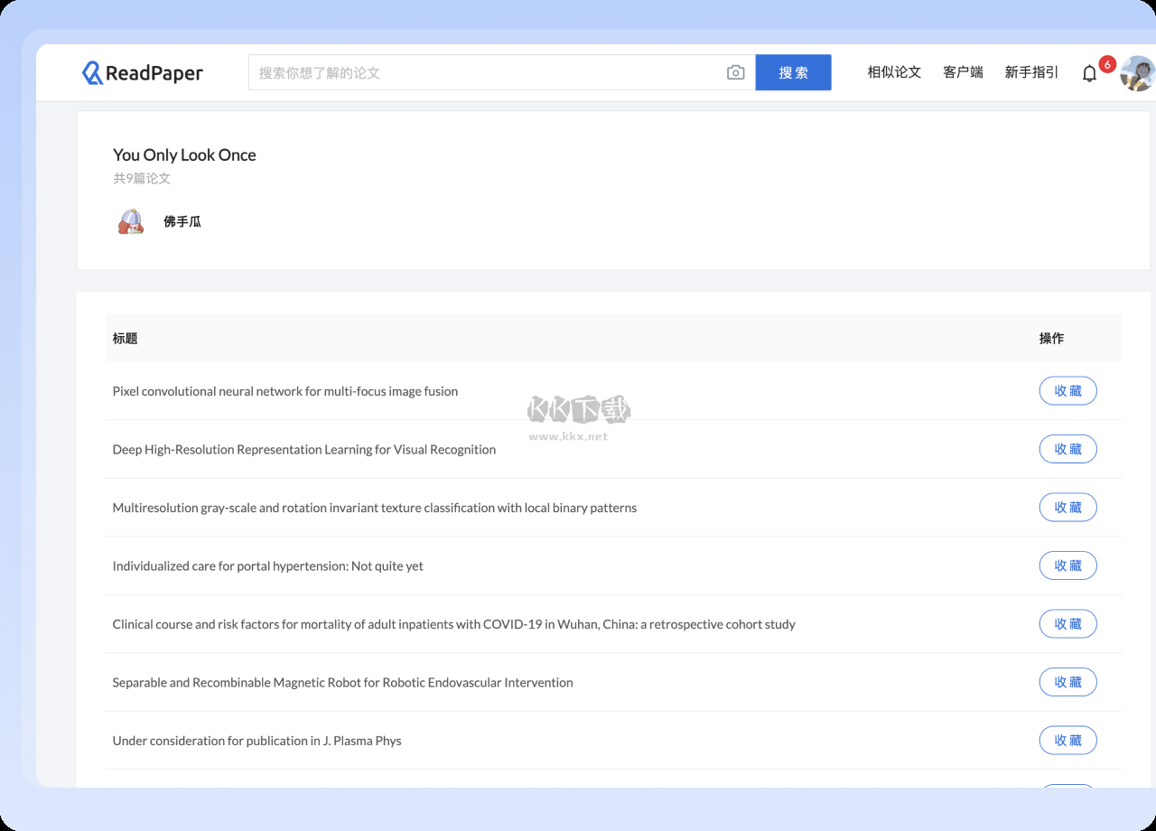Click the search input field

488,73
